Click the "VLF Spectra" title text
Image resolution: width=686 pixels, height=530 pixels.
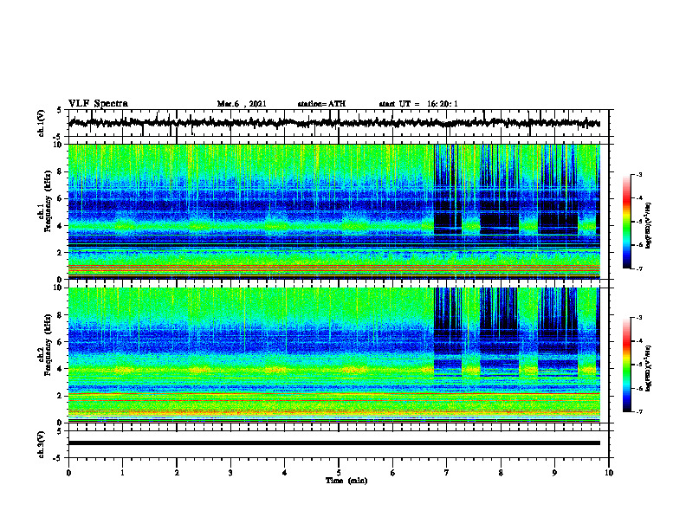(98, 104)
